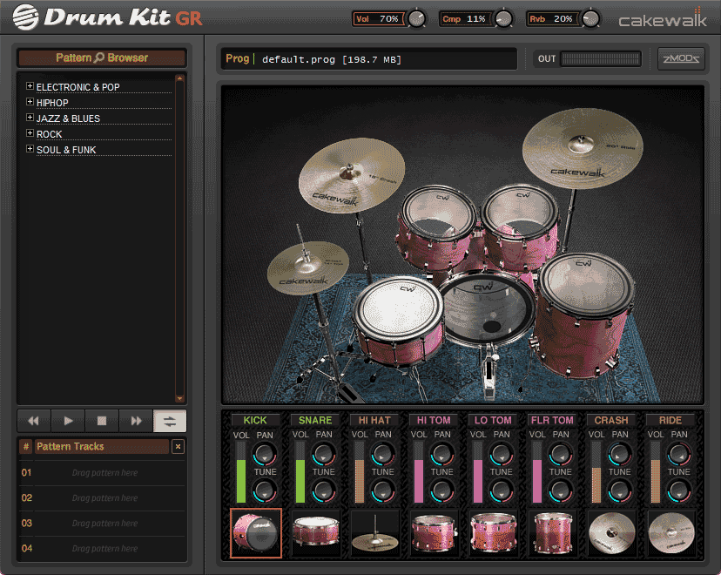This screenshot has width=721, height=575.
Task: Toggle the pattern loop/swap button
Action: click(x=170, y=421)
